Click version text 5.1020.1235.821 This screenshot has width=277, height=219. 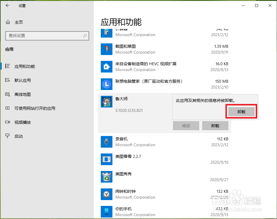(x=129, y=110)
